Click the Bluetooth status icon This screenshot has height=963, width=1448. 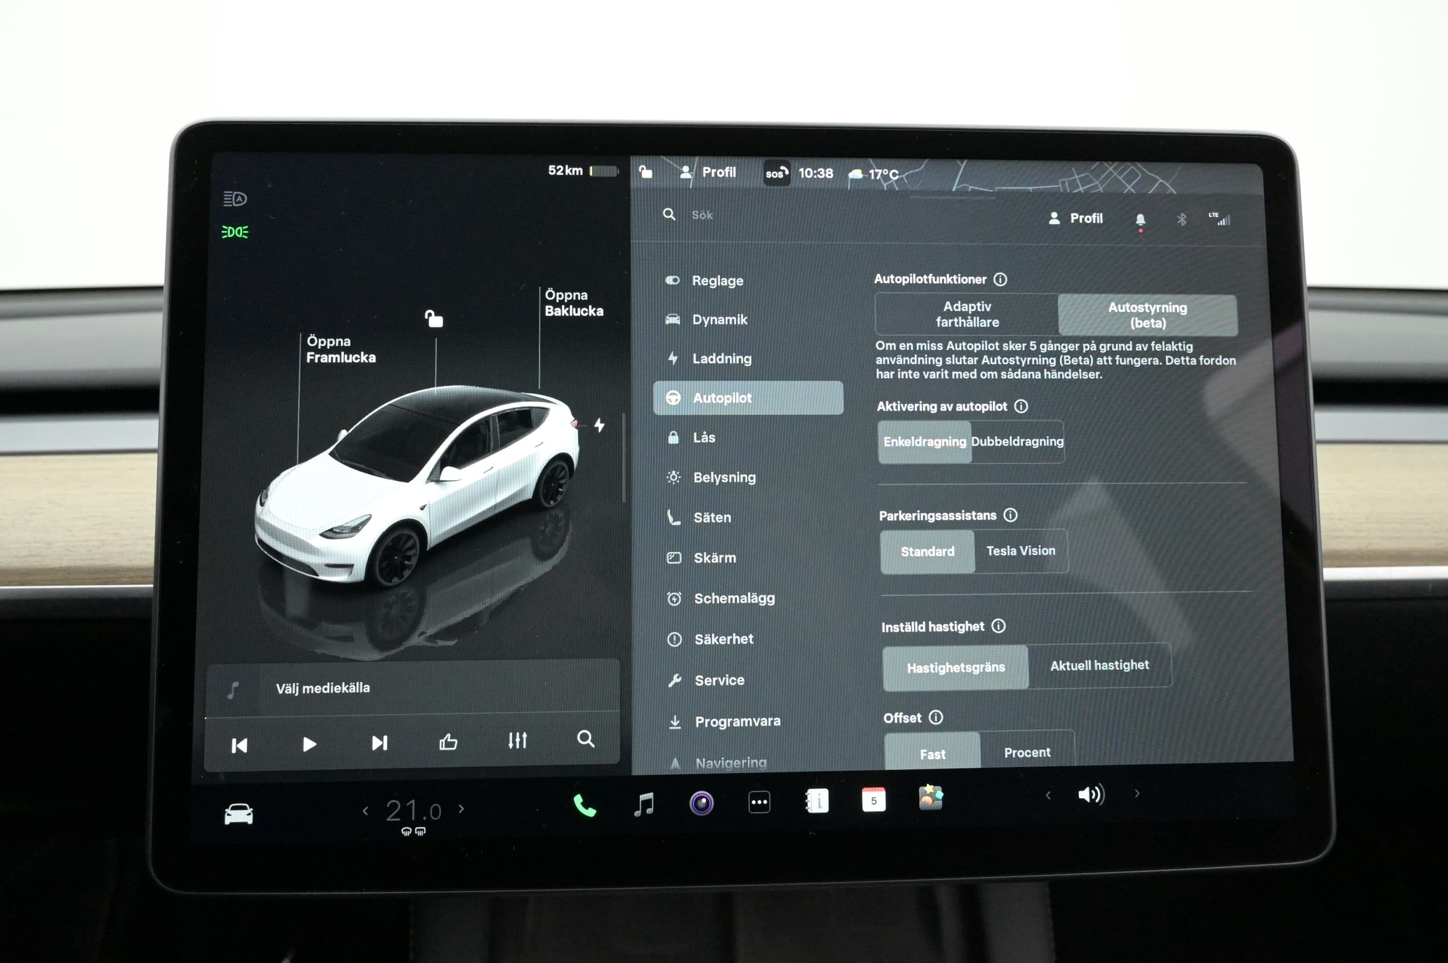pyautogui.click(x=1182, y=219)
